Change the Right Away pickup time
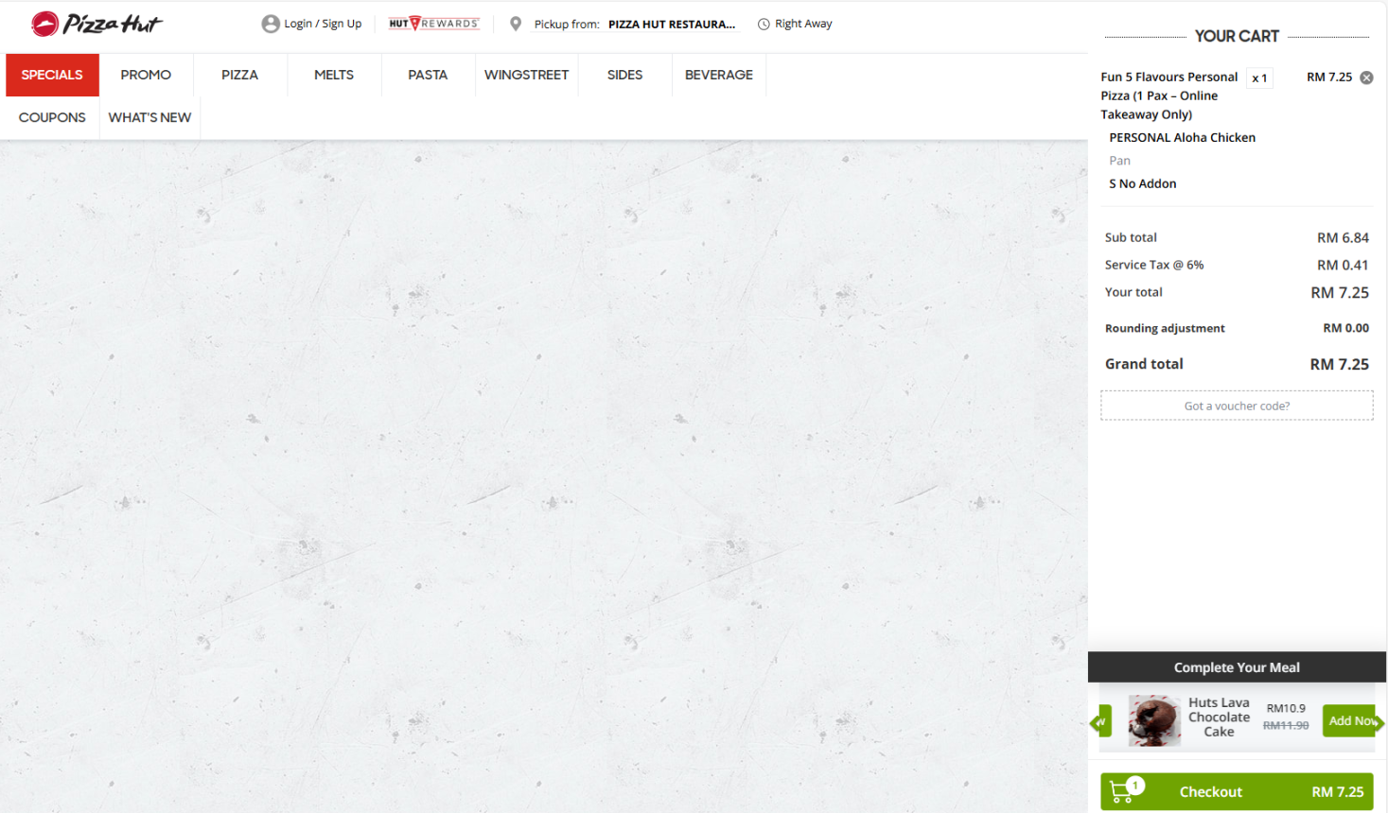Screen dimensions: 1388x813 [x=795, y=24]
